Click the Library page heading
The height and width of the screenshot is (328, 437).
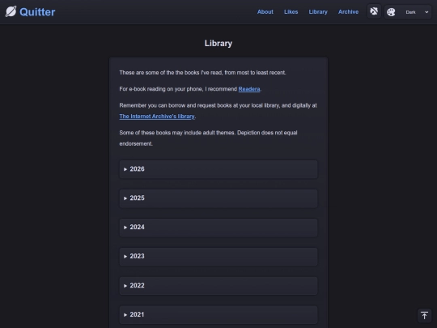(218, 43)
